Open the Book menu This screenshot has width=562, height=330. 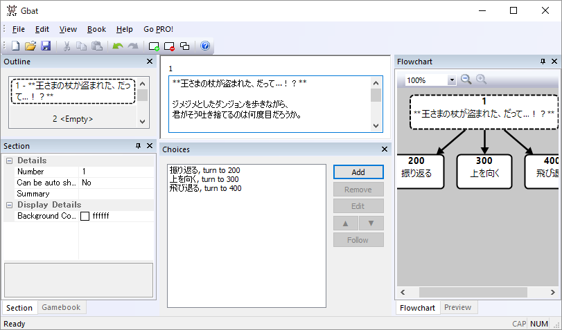[96, 29]
